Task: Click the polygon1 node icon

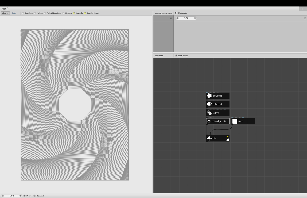Action: (209, 96)
